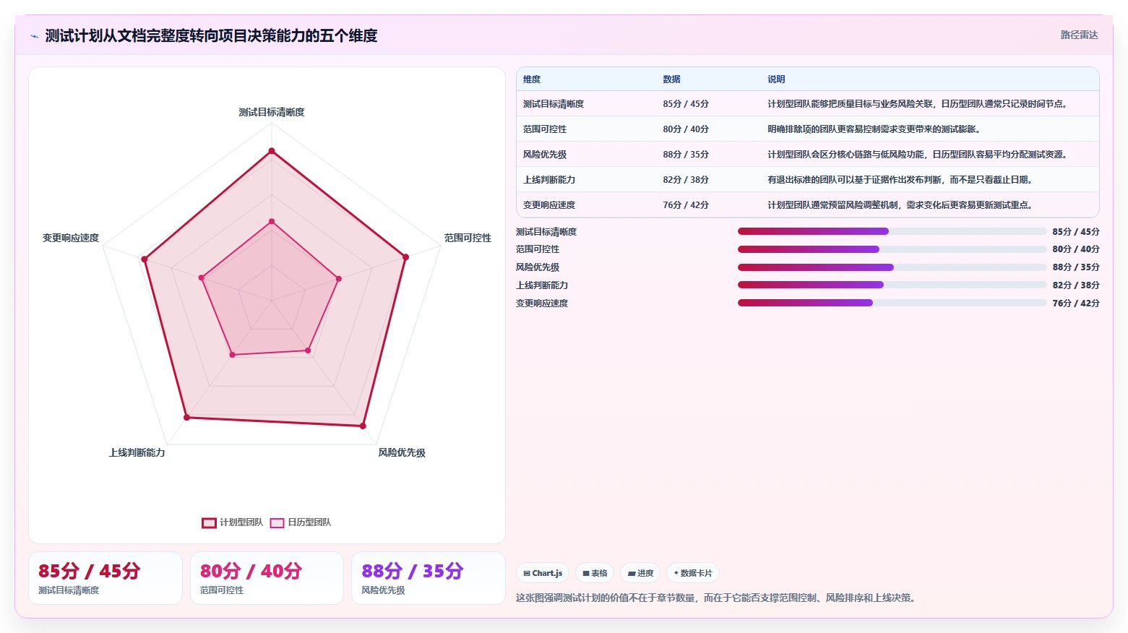
Task: Click the 82分 / 38分 value beside the progress bar
Action: point(1076,285)
